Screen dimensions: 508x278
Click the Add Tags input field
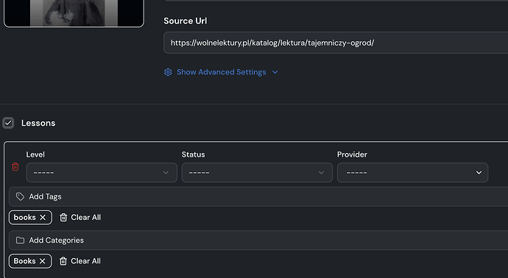(x=258, y=196)
